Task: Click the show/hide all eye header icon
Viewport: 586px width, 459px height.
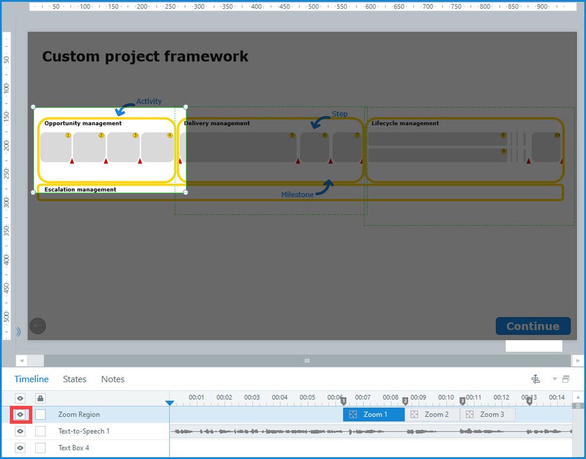Action: point(21,399)
